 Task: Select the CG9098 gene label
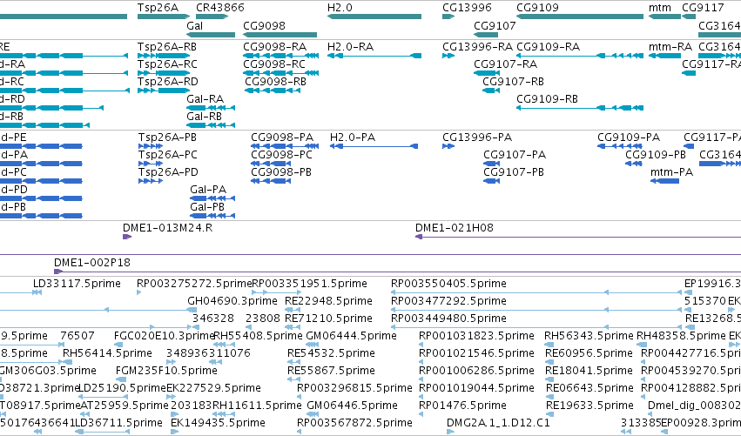[x=264, y=25]
